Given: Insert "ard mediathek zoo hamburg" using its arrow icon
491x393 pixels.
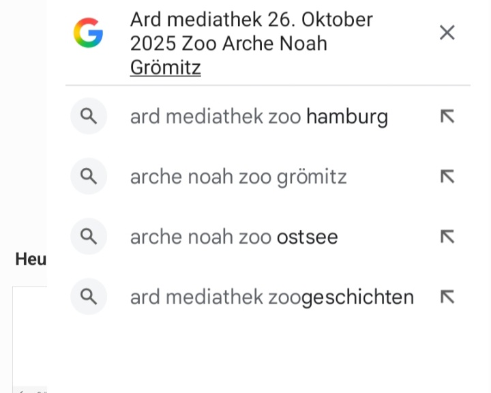Looking at the screenshot, I should point(447,117).
